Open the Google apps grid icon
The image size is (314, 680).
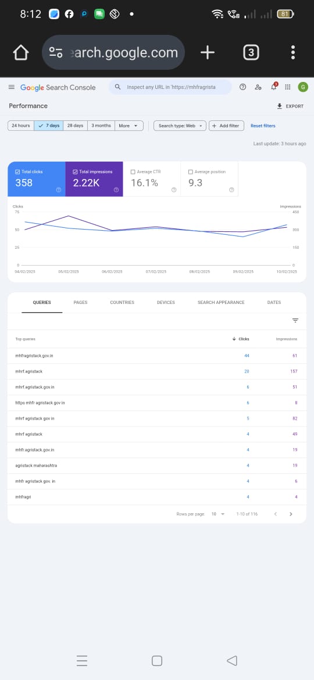[x=288, y=87]
